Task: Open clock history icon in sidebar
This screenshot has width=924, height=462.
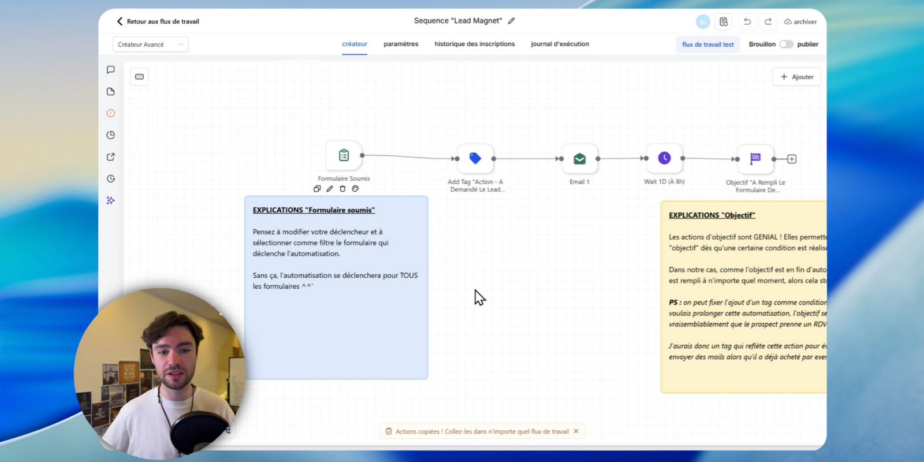Action: click(111, 179)
